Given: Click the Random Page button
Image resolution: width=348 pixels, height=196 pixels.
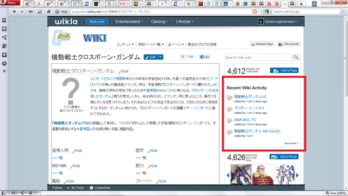Looking at the screenshot, I should click(262, 44).
